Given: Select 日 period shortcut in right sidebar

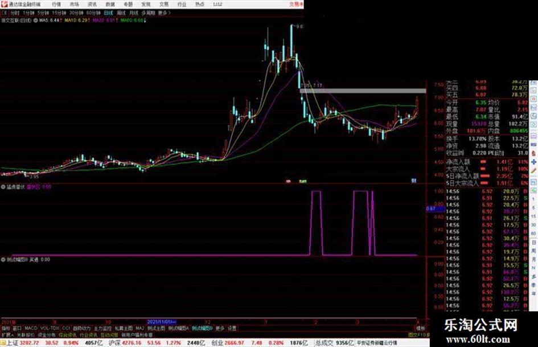Looking at the screenshot, I should pyautogui.click(x=533, y=242).
